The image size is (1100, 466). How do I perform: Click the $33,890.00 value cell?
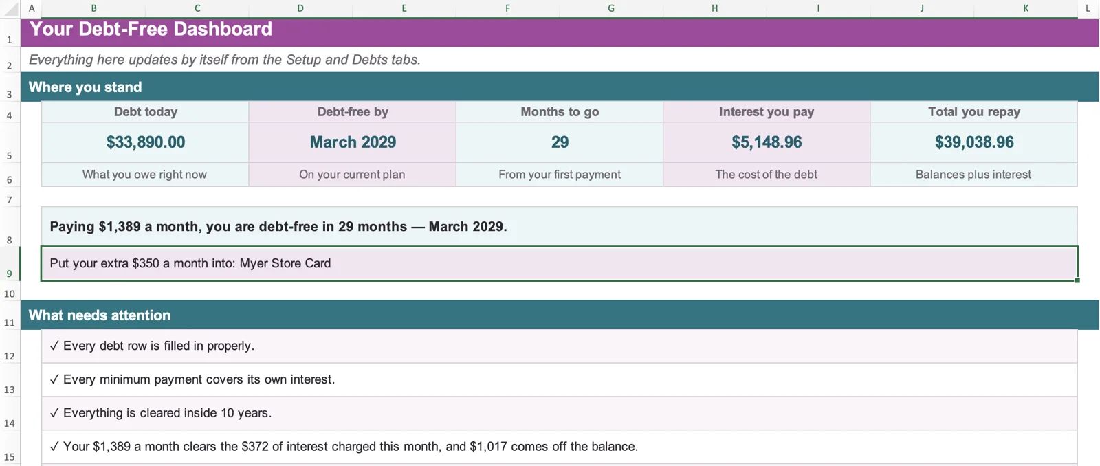pos(145,142)
